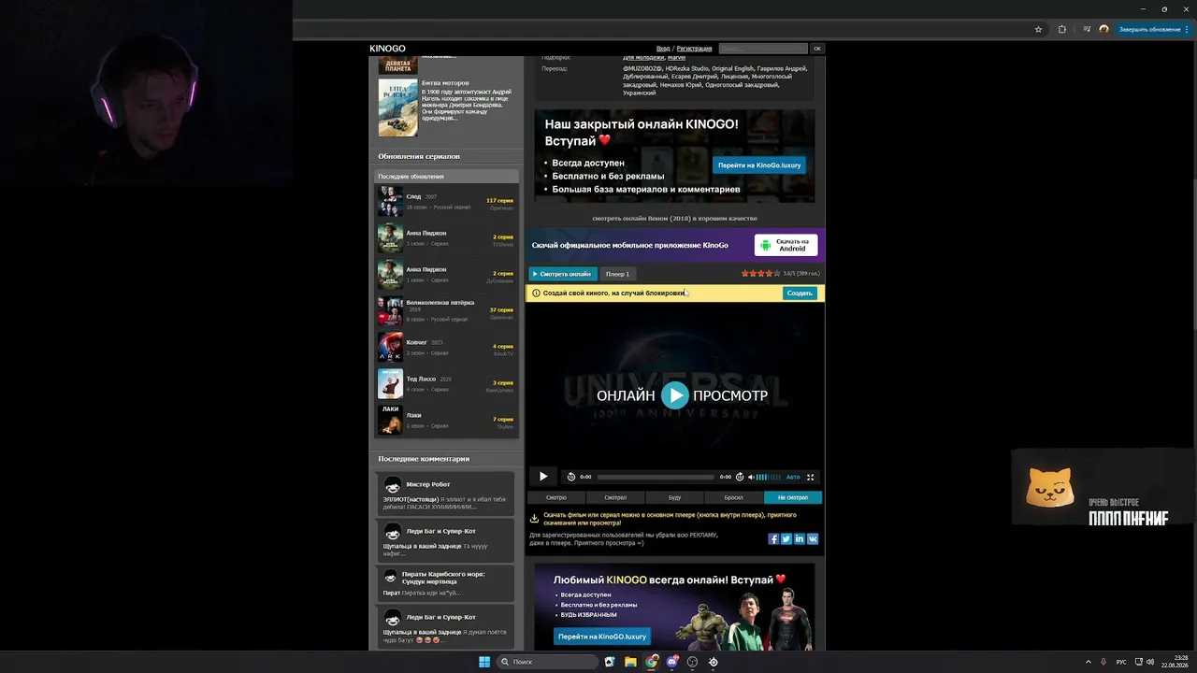
Task: Switch keyboard language via РУС indicator
Action: pyautogui.click(x=1121, y=662)
